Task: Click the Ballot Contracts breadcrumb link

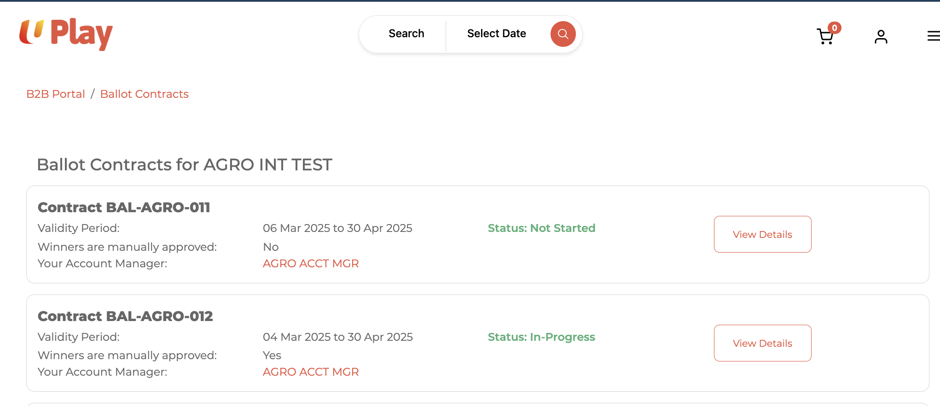Action: coord(144,94)
